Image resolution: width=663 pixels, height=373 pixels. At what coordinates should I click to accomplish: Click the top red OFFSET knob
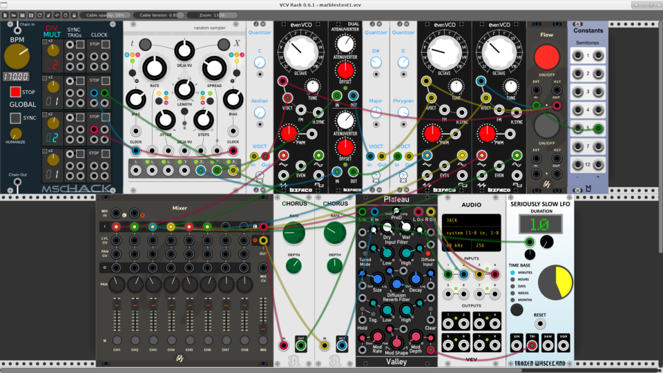point(345,70)
